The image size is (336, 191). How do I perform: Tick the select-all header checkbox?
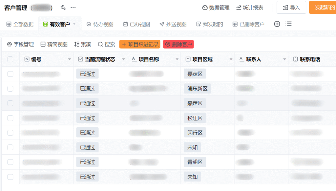10,59
